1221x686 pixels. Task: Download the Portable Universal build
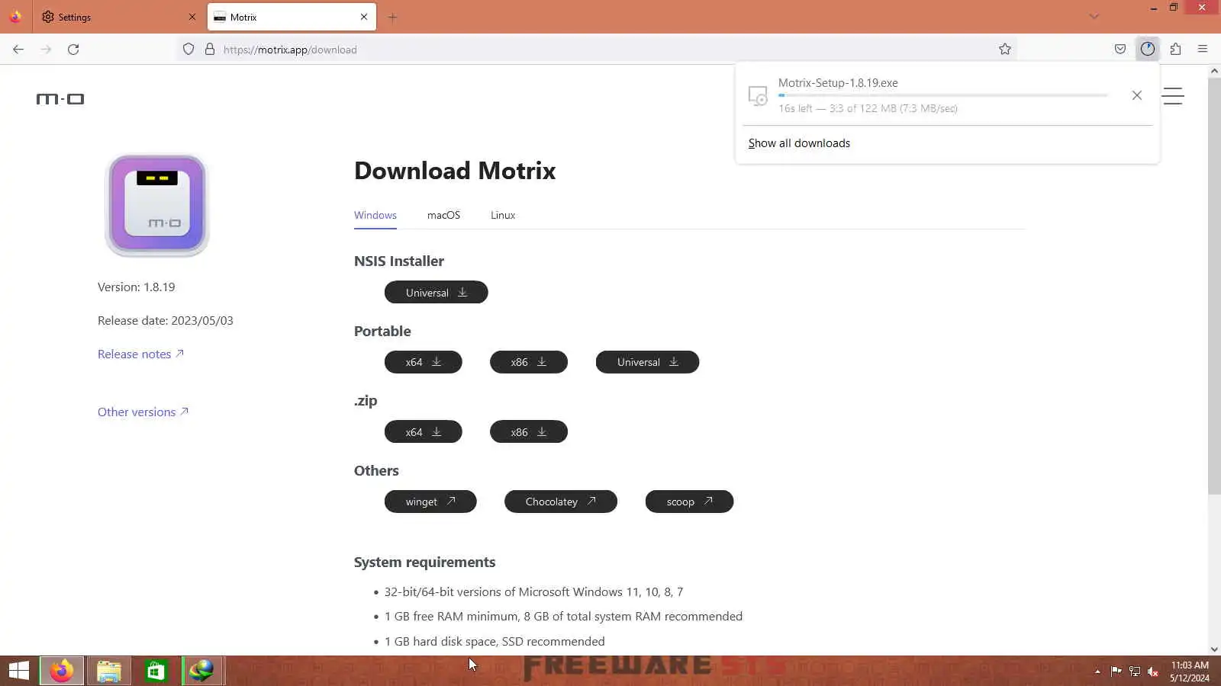(648, 362)
